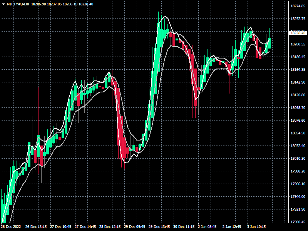The width and height of the screenshot is (308, 231).
Task: Select the current price tag 18228.40
Action: [298, 33]
